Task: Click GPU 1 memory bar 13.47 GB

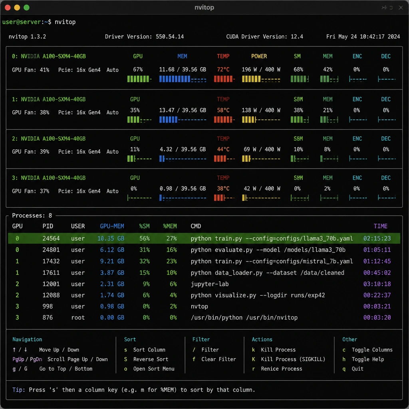Action: click(x=183, y=120)
